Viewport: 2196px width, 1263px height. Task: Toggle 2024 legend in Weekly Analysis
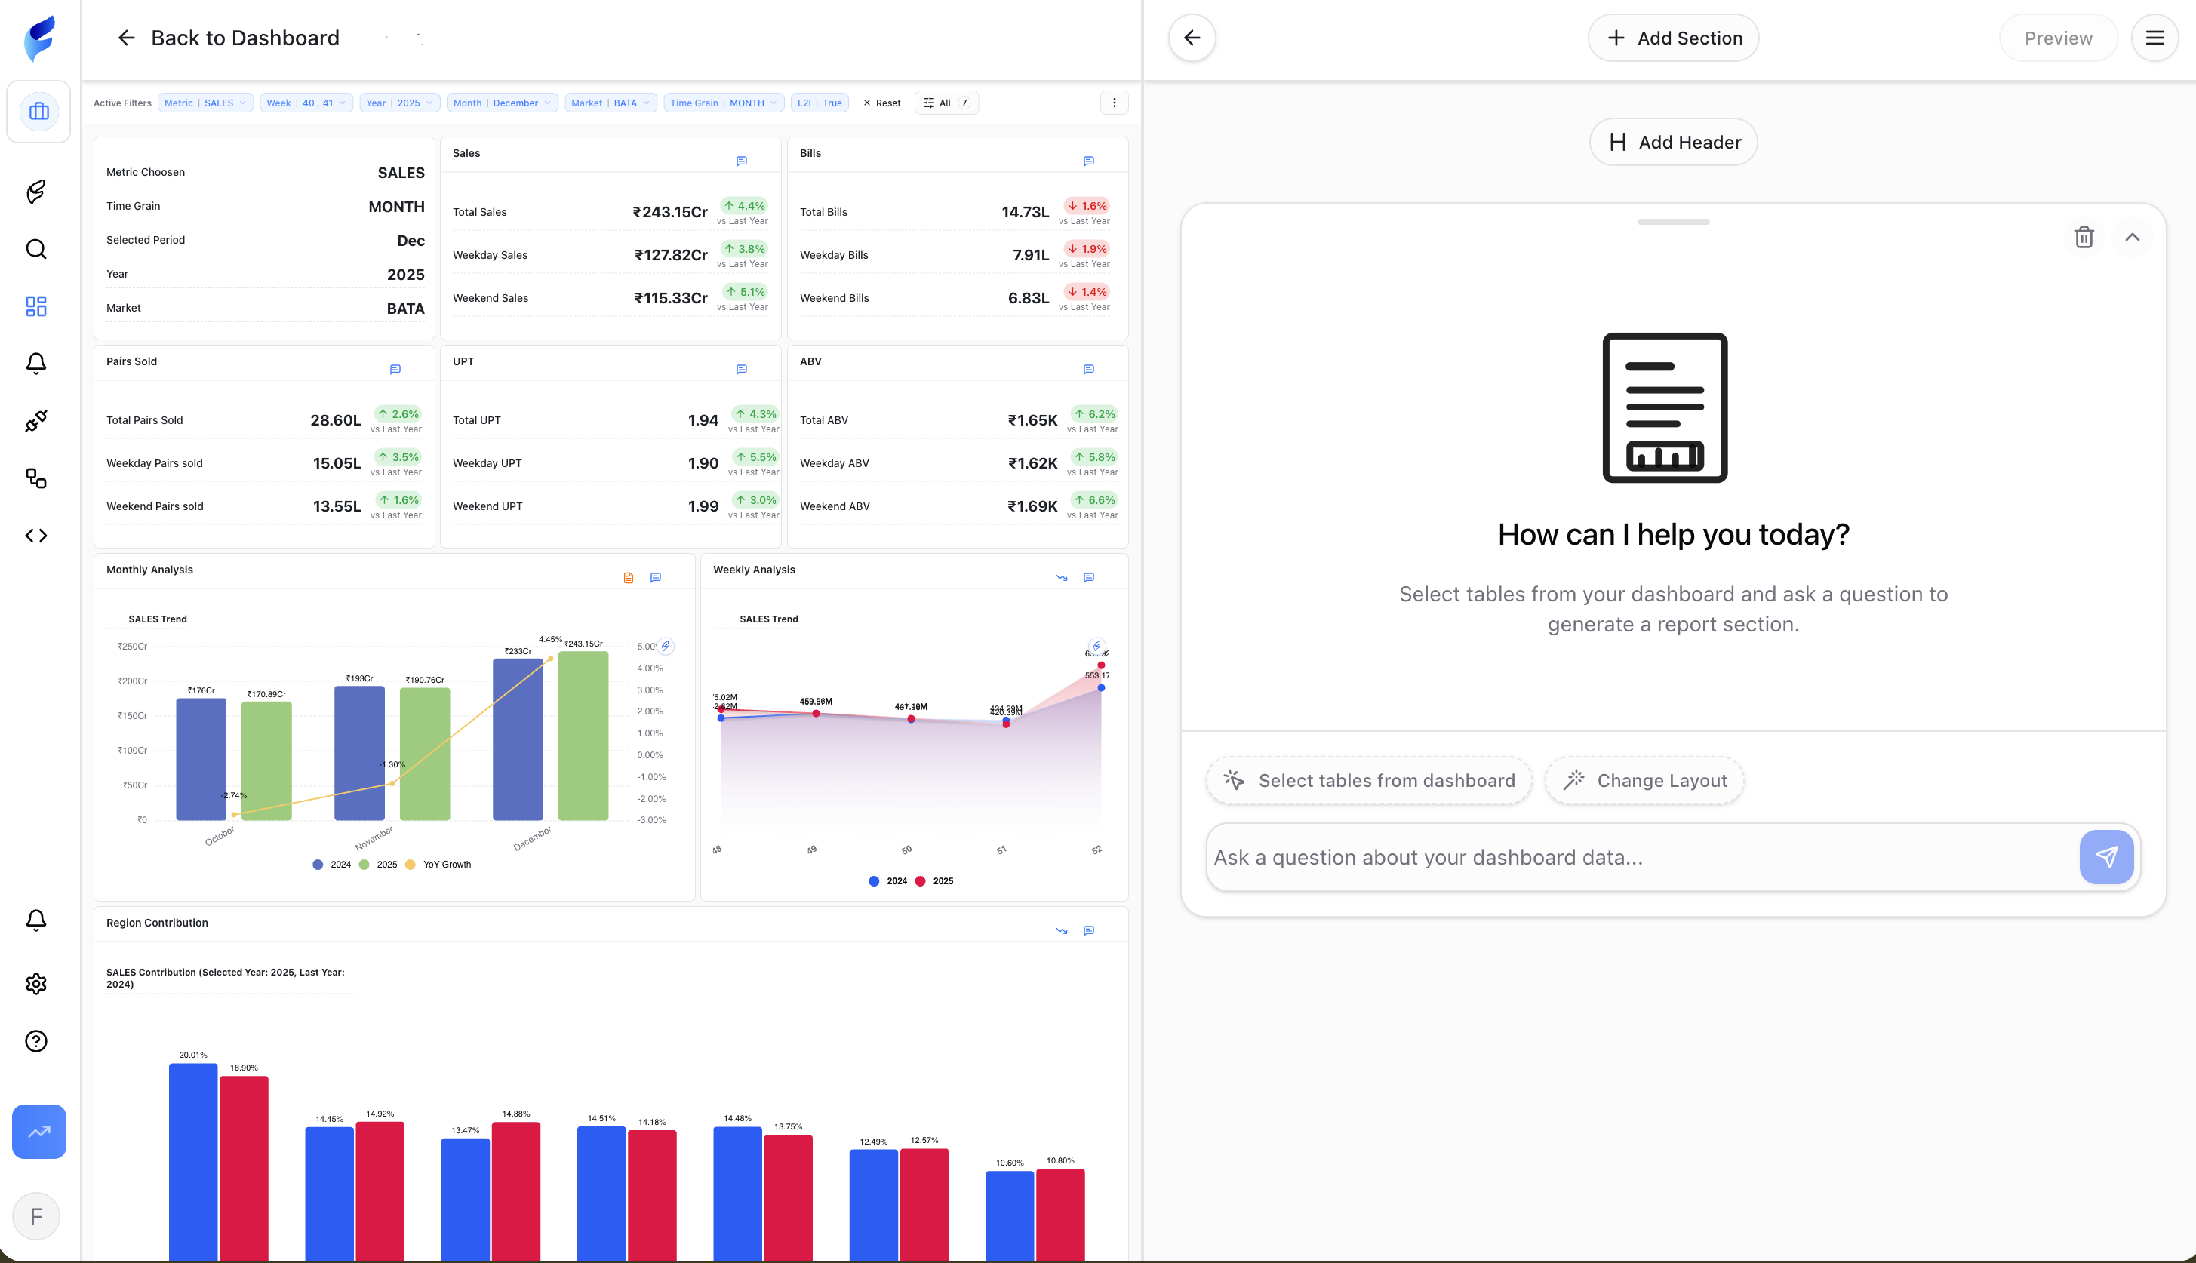click(887, 881)
